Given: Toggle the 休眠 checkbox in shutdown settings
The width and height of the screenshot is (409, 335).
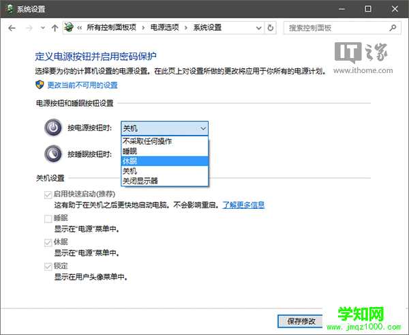Looking at the screenshot, I should click(48, 243).
